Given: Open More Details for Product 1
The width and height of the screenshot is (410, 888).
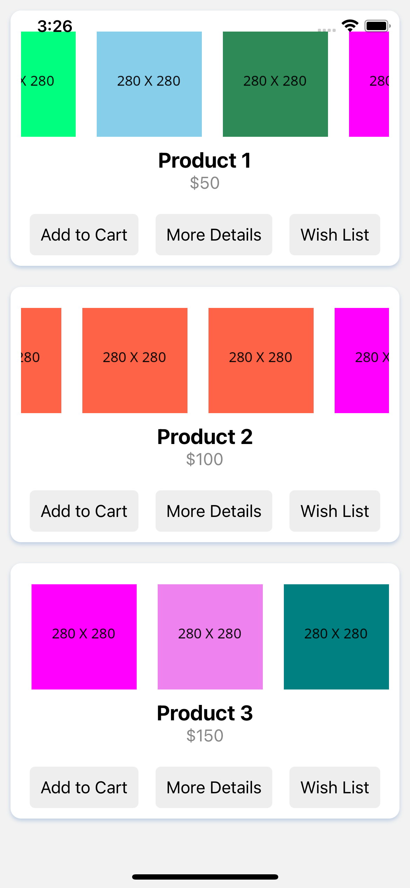Looking at the screenshot, I should (214, 234).
